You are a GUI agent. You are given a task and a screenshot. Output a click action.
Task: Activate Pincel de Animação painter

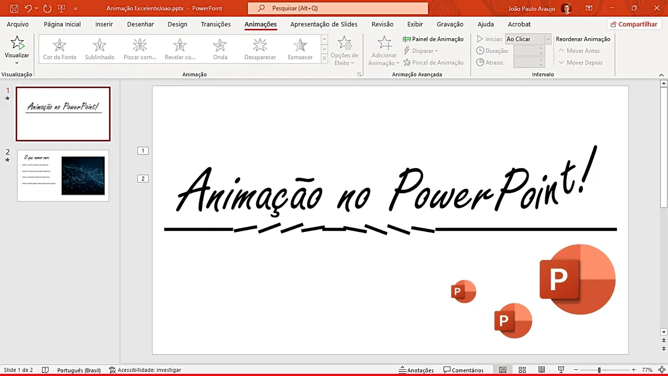433,63
